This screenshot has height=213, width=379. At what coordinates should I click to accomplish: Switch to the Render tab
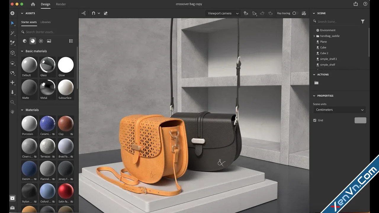click(61, 4)
